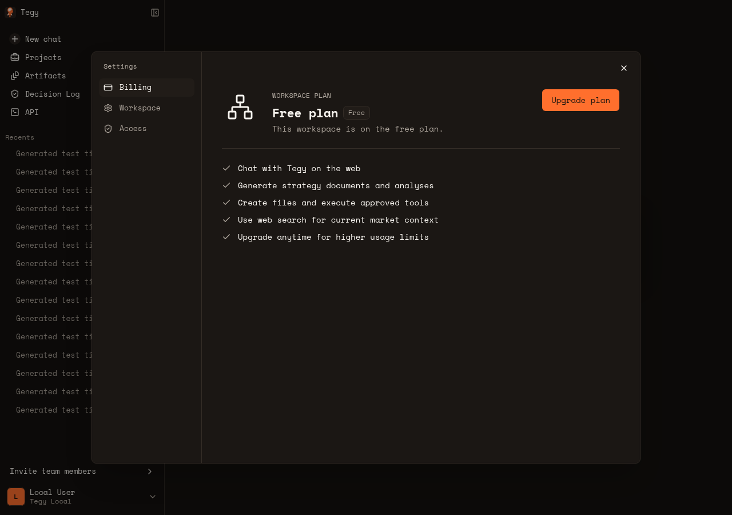The height and width of the screenshot is (515, 732).
Task: Click 'This workspace is on the free plan.' text
Action: click(358, 129)
